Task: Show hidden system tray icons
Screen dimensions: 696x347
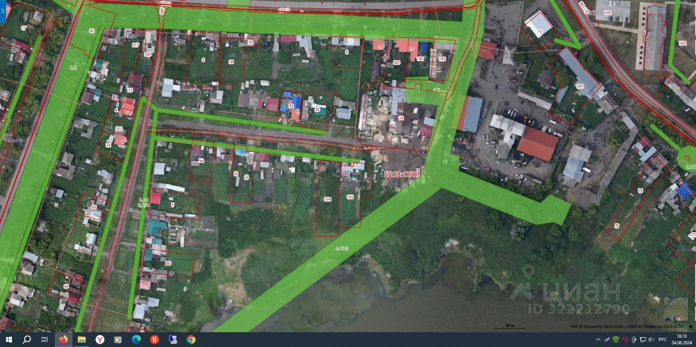Action: [598, 339]
